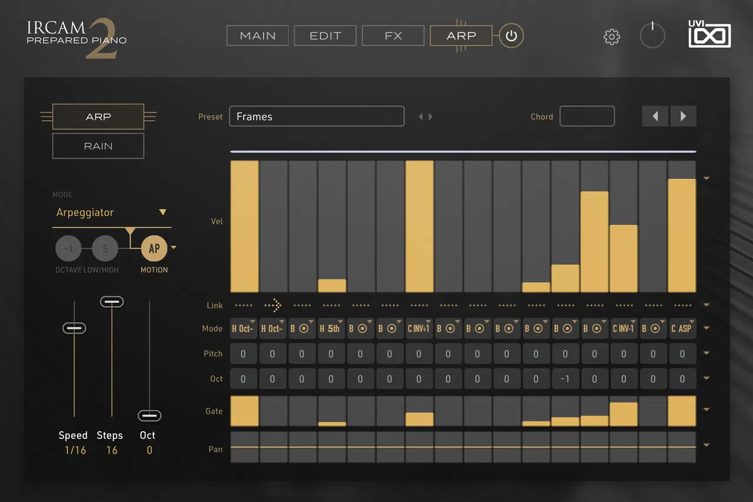Click the UVI logo icon
The width and height of the screenshot is (753, 502).
(709, 35)
